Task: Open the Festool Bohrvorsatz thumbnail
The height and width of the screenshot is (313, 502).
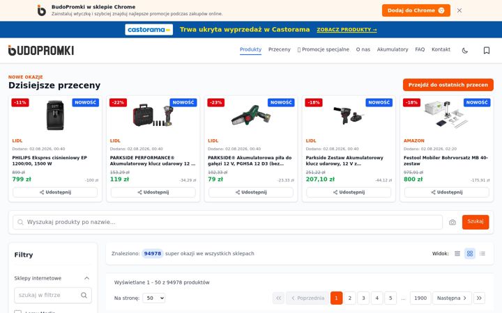Action: (447, 115)
